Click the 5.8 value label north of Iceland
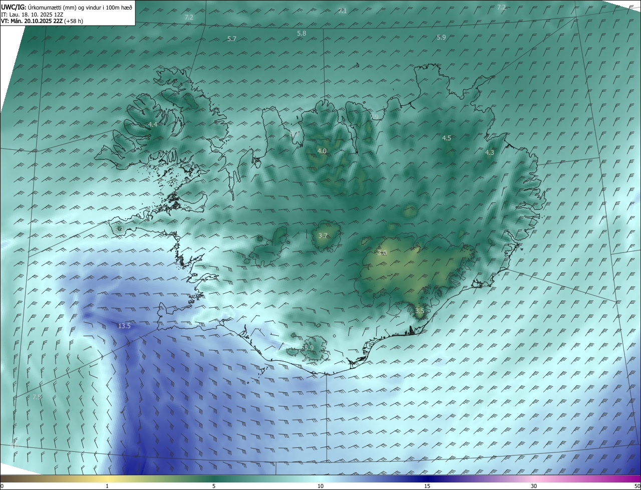Screen dimensions: 641x490 [301, 33]
